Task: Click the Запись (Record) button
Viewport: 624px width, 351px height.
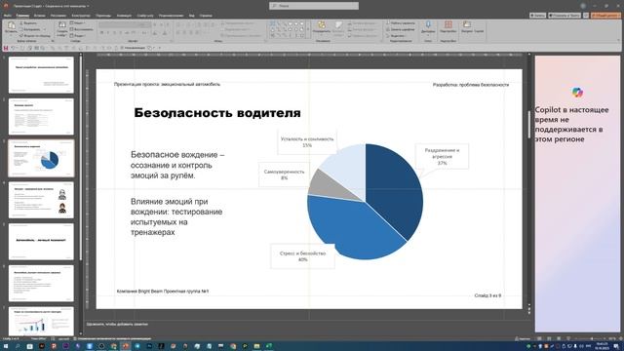Action: (537, 16)
